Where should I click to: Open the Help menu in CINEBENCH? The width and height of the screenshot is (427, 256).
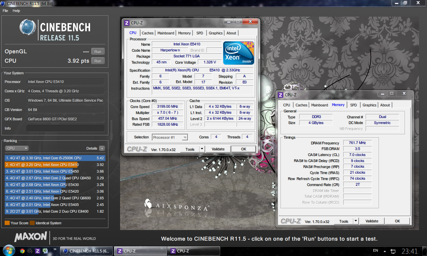pos(16,11)
